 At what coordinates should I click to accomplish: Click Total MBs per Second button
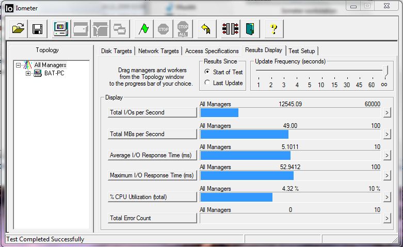pyautogui.click(x=152, y=134)
